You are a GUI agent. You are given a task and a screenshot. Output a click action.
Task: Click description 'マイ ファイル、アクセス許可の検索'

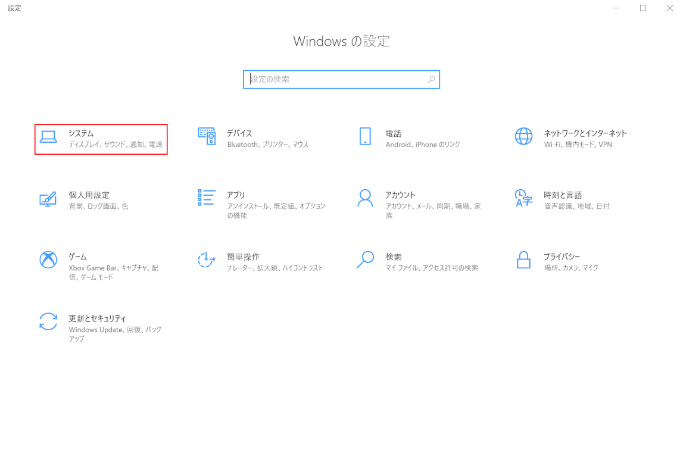(x=432, y=268)
